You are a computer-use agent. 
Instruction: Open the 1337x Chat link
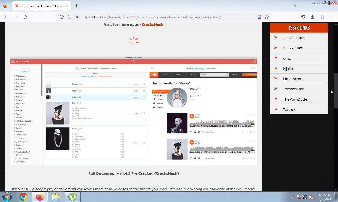293,48
